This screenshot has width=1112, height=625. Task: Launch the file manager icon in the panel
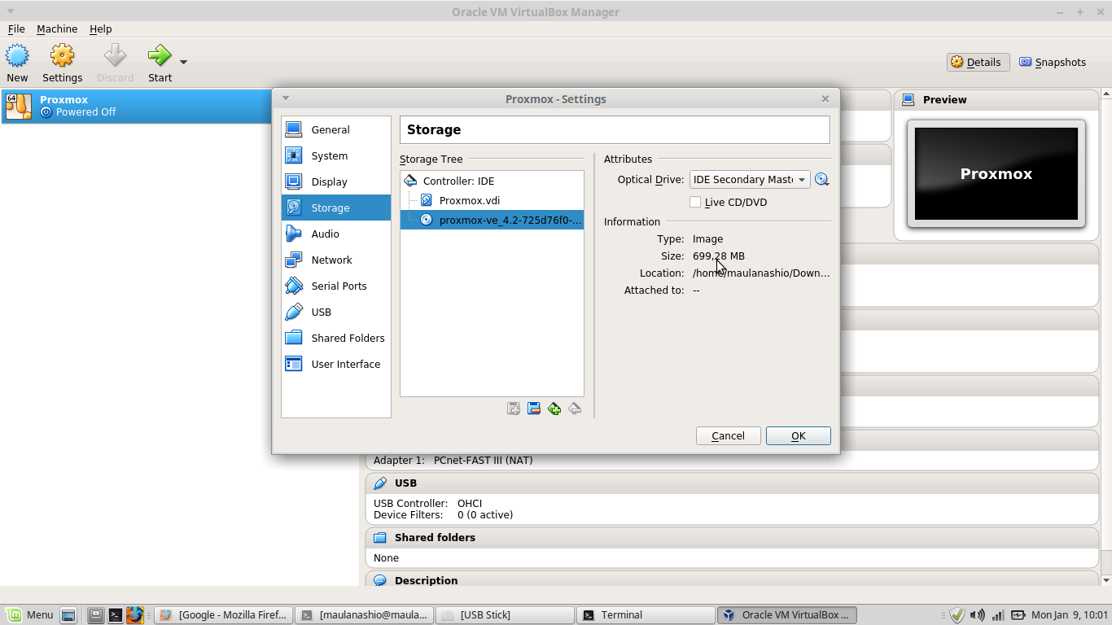(95, 614)
